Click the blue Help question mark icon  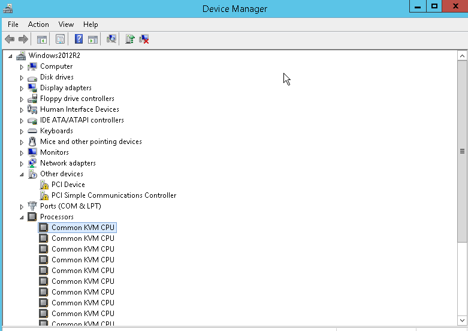pyautogui.click(x=78, y=39)
